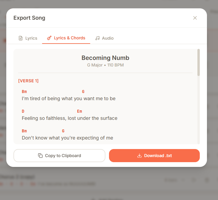
Task: Click the copy icon in the clipboard button
Action: click(x=40, y=156)
